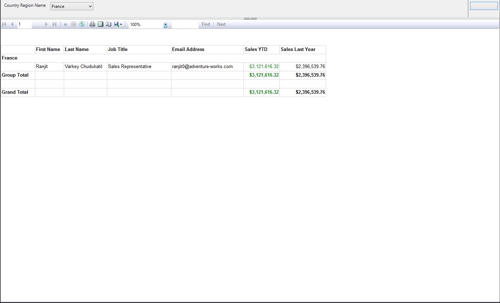Image resolution: width=500 pixels, height=303 pixels.
Task: Click the View Report button
Action: 484,6
